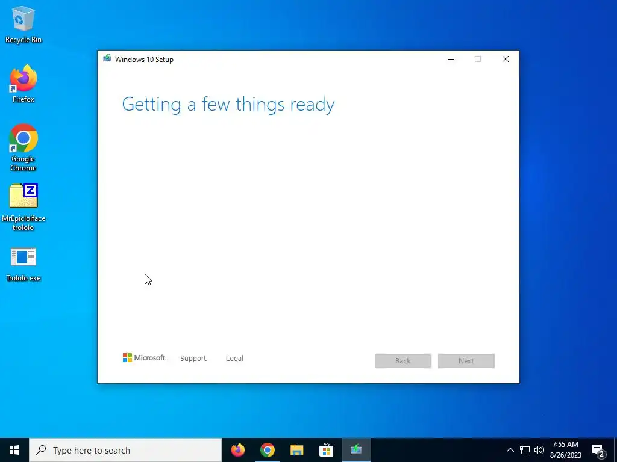Viewport: 617px width, 462px height.
Task: Click the Next button in Setup
Action: [466, 361]
